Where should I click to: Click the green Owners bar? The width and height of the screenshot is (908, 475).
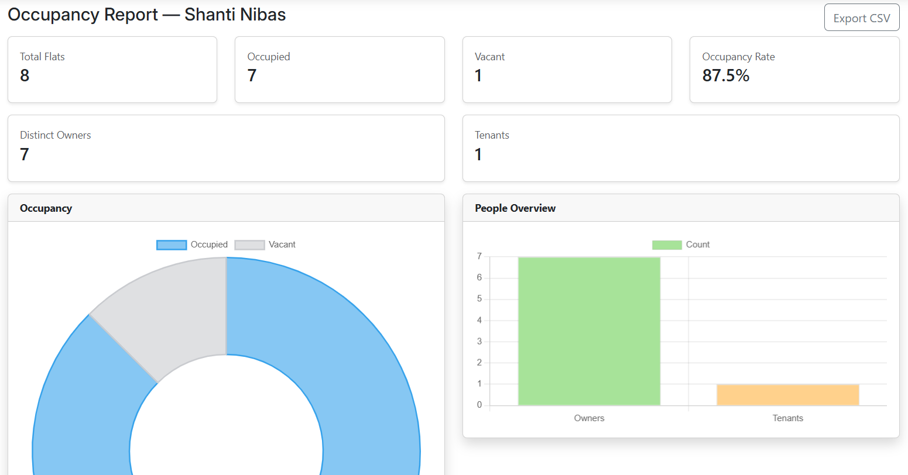(589, 331)
